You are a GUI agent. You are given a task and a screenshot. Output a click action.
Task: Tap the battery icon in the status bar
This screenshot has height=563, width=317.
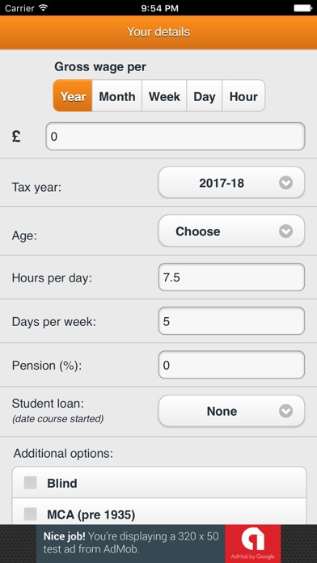(x=302, y=8)
